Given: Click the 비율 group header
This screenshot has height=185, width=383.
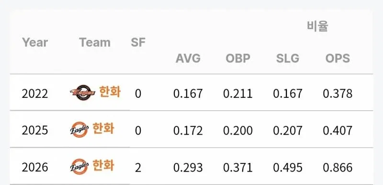Looking at the screenshot, I should (317, 26).
